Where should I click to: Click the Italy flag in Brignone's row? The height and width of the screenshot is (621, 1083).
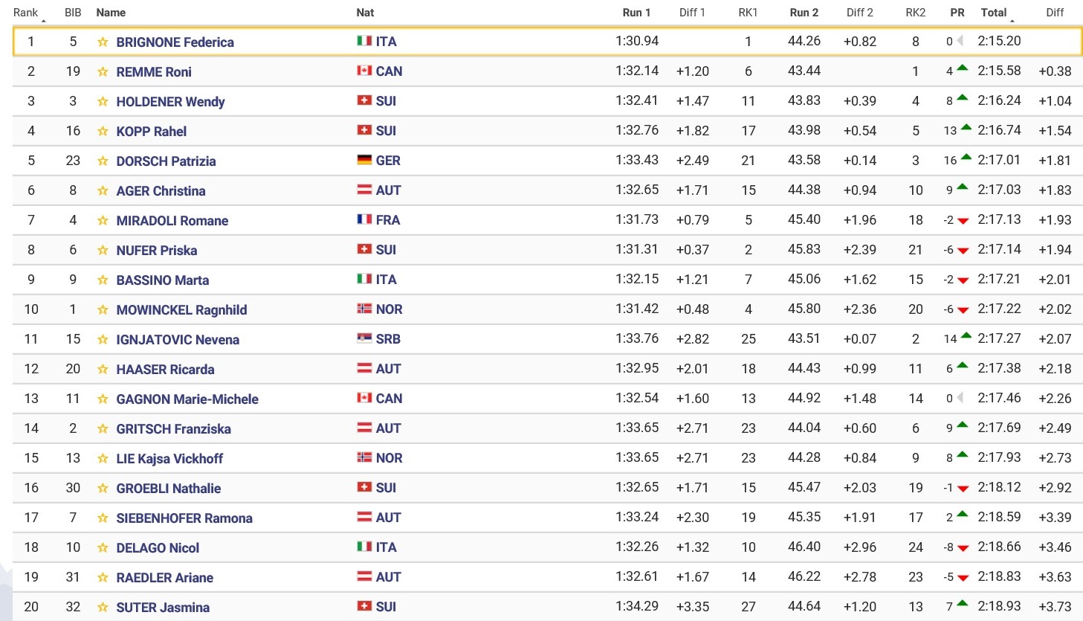coord(364,42)
